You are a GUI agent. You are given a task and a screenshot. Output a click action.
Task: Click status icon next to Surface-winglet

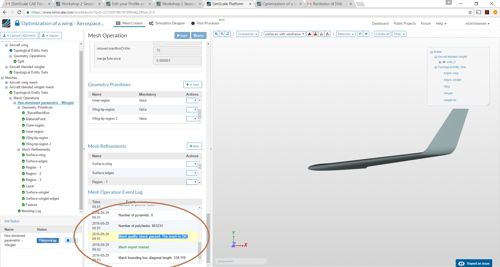point(23,192)
